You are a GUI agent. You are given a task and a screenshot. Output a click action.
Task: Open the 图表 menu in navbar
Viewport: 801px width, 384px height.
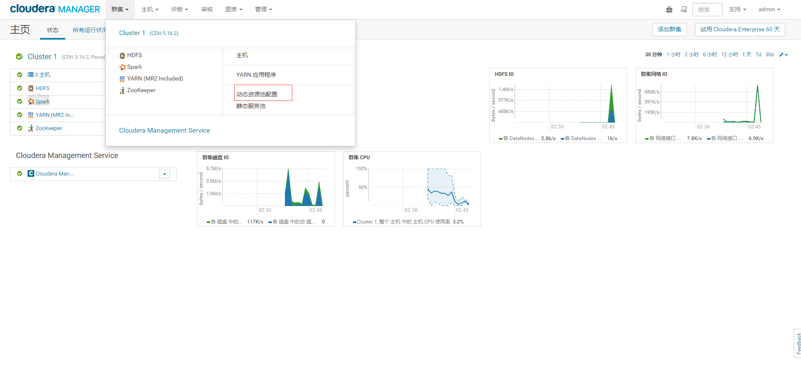tap(234, 9)
